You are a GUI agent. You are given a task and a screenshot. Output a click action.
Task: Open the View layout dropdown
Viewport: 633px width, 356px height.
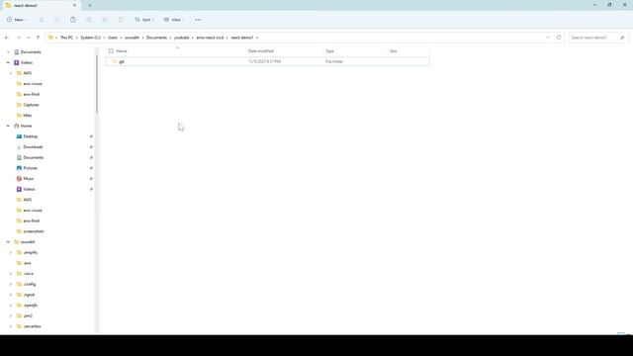coord(174,20)
